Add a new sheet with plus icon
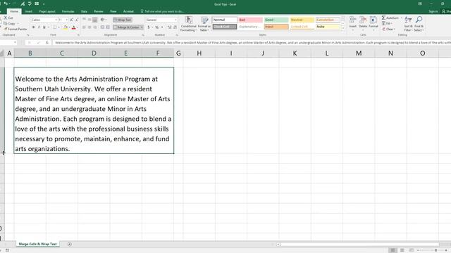 tap(69, 244)
